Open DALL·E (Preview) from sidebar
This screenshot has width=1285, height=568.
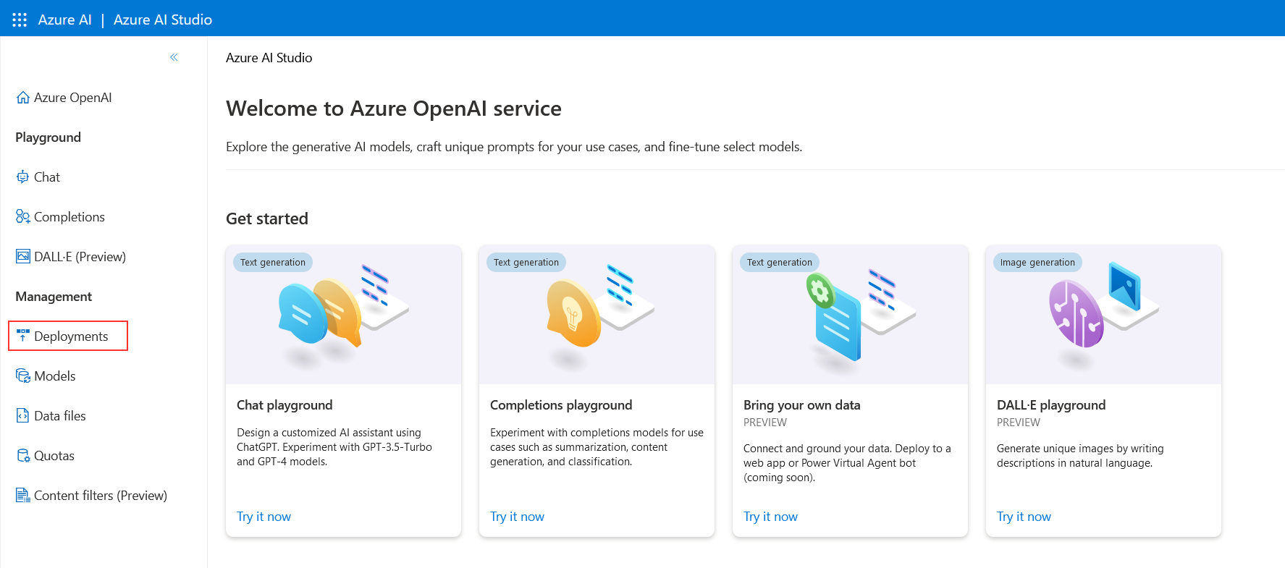[79, 257]
